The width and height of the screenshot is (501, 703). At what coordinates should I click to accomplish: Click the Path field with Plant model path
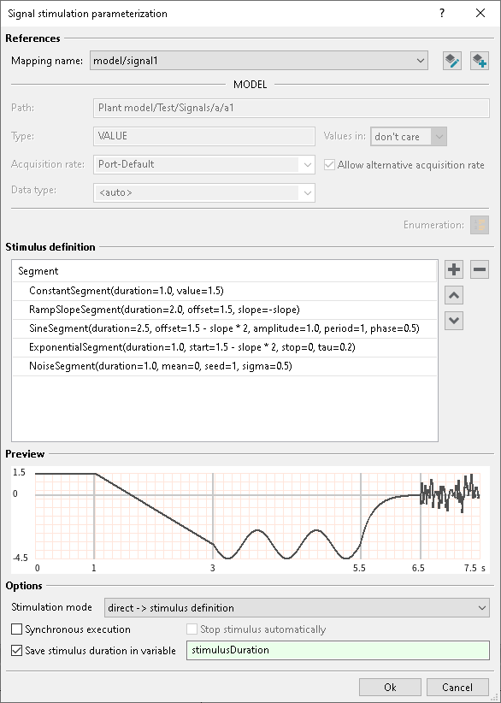[292, 108]
